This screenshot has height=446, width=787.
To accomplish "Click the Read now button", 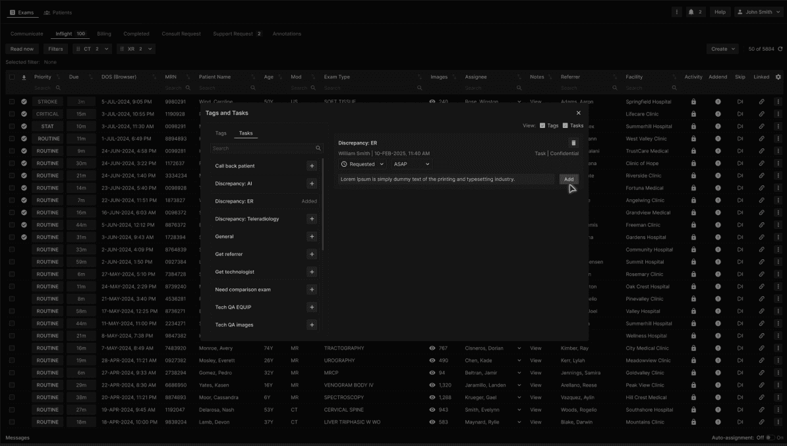I will point(22,49).
